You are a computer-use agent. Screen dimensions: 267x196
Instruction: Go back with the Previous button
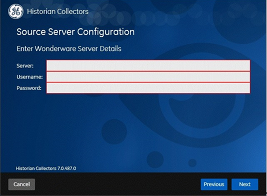[214, 184]
